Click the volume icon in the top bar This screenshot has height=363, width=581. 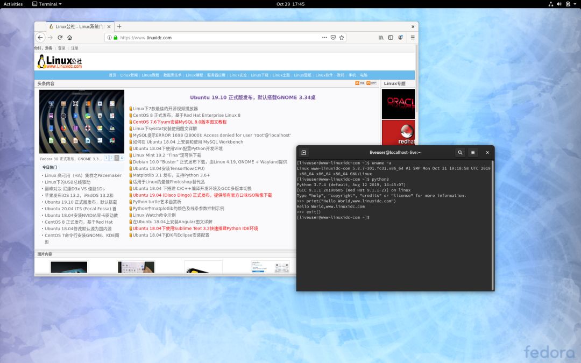click(x=559, y=4)
